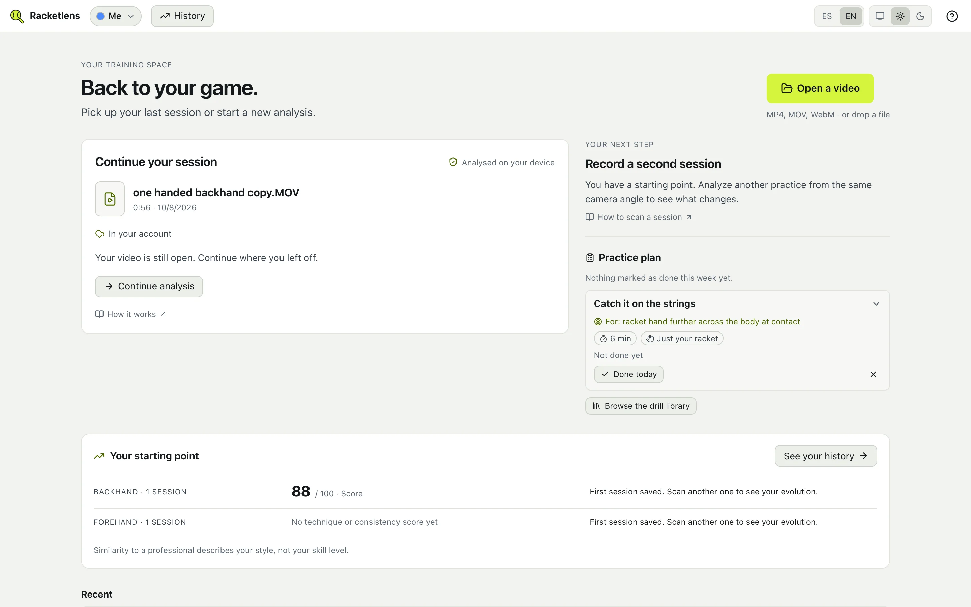Click No technique or consistency score yet text
This screenshot has width=971, height=607.
364,522
